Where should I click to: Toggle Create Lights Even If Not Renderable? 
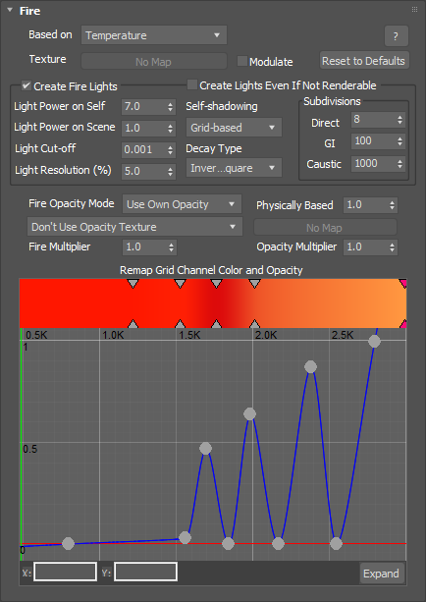(x=191, y=84)
